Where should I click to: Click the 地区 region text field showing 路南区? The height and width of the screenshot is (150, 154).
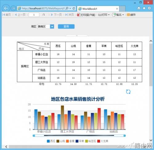43,27
